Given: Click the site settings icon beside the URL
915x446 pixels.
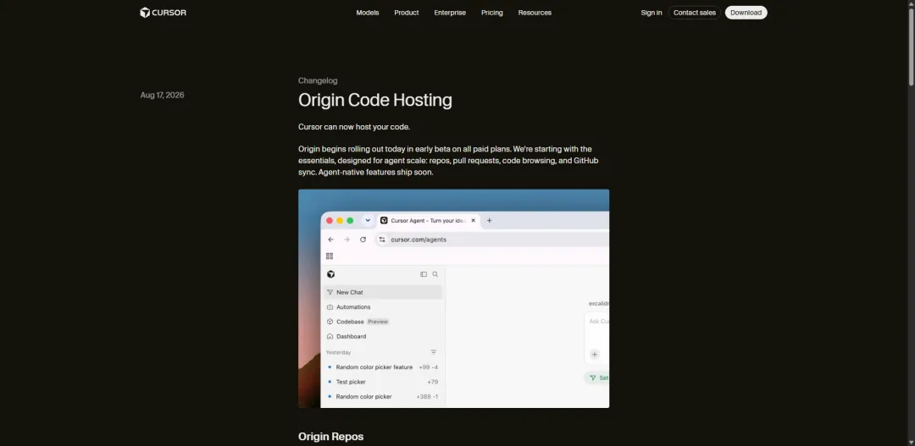Looking at the screenshot, I should click(x=382, y=240).
